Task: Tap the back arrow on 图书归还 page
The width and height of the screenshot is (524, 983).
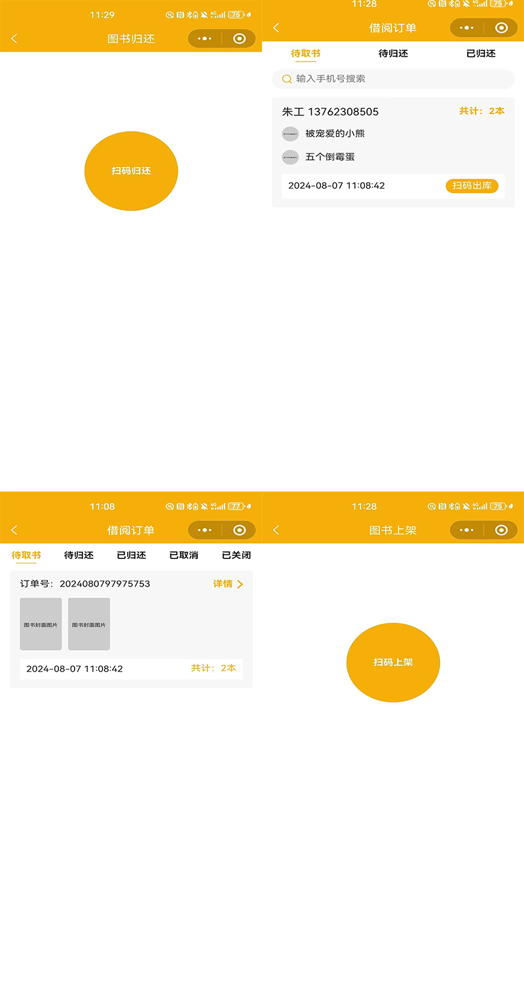Action: point(14,38)
